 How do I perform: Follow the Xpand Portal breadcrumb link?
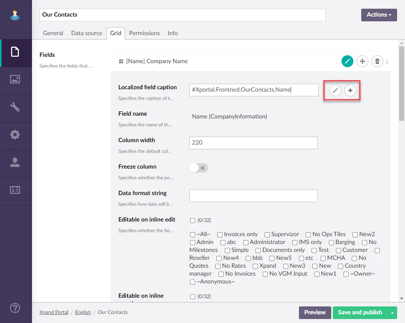tap(54, 312)
